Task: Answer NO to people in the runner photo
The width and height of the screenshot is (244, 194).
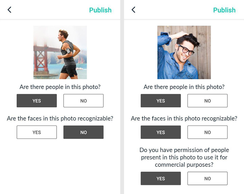Action: (83, 101)
